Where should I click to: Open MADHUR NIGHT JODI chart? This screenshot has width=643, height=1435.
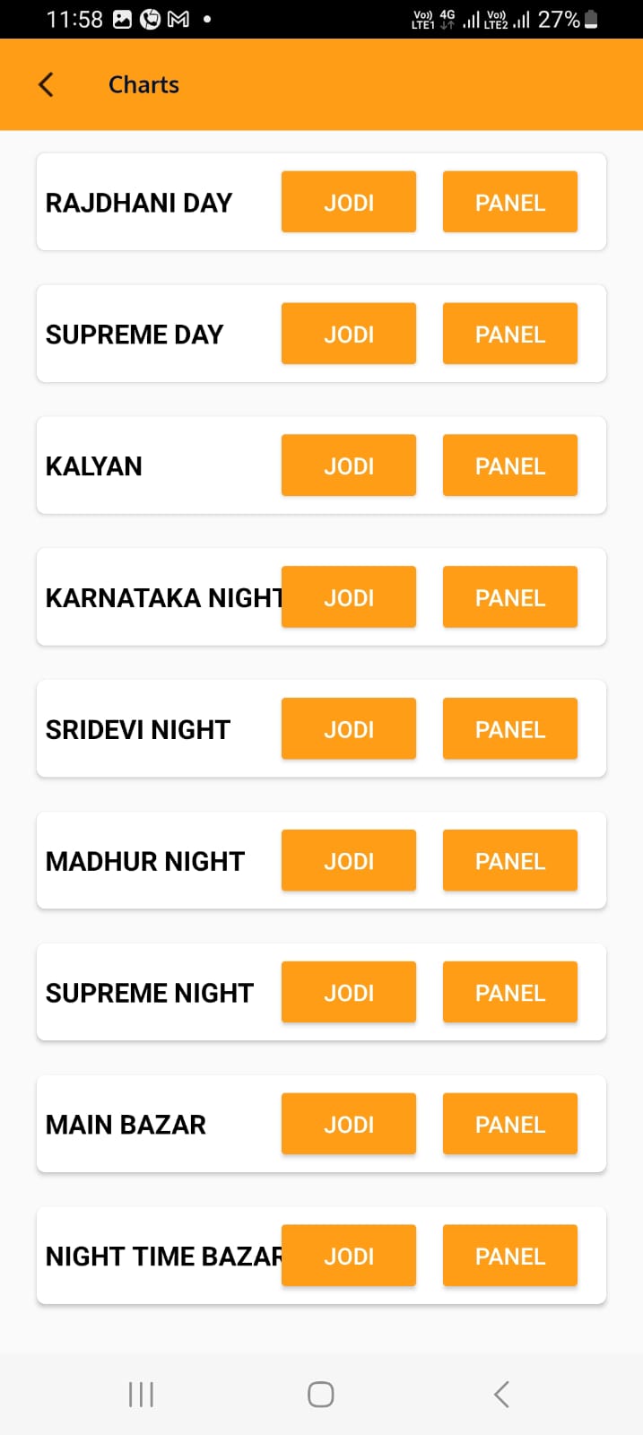(349, 861)
